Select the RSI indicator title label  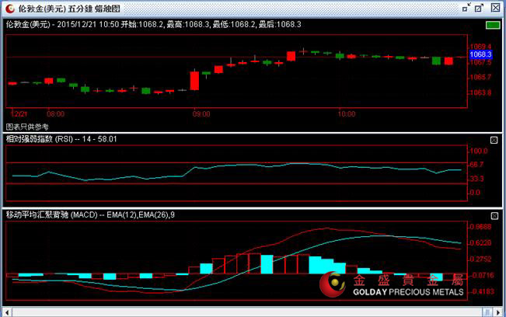pos(61,139)
